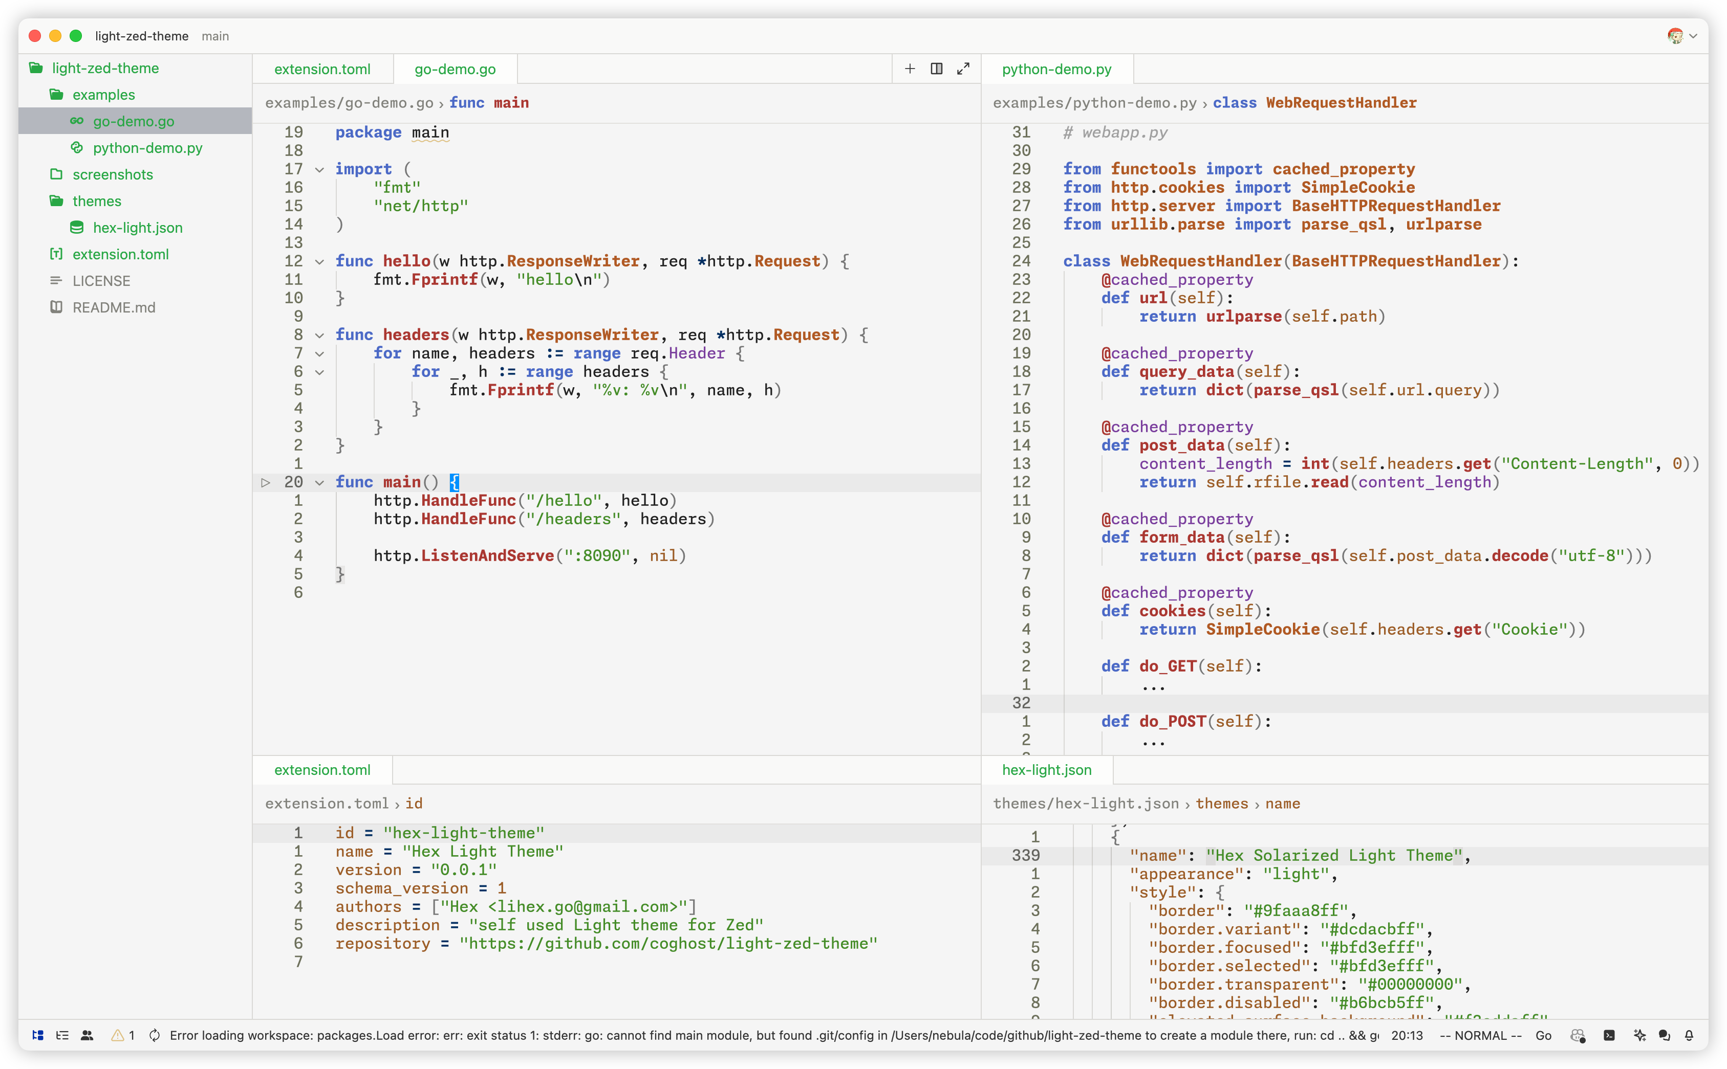Switch to extension.toml tab in top pane

[x=322, y=69]
